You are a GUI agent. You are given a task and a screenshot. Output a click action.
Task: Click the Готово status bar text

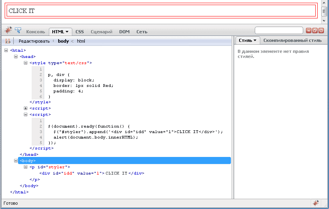(x=11, y=203)
